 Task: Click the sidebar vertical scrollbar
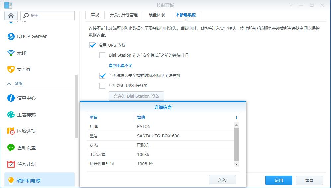pos(76,107)
